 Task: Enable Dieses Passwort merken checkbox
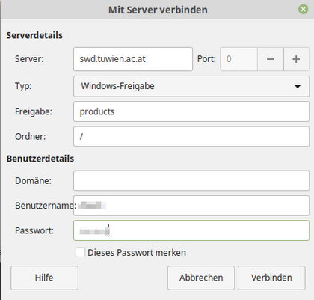click(x=80, y=252)
